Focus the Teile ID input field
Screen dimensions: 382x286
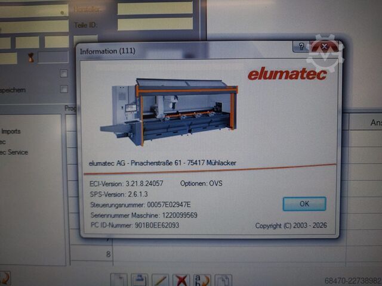coord(155,24)
